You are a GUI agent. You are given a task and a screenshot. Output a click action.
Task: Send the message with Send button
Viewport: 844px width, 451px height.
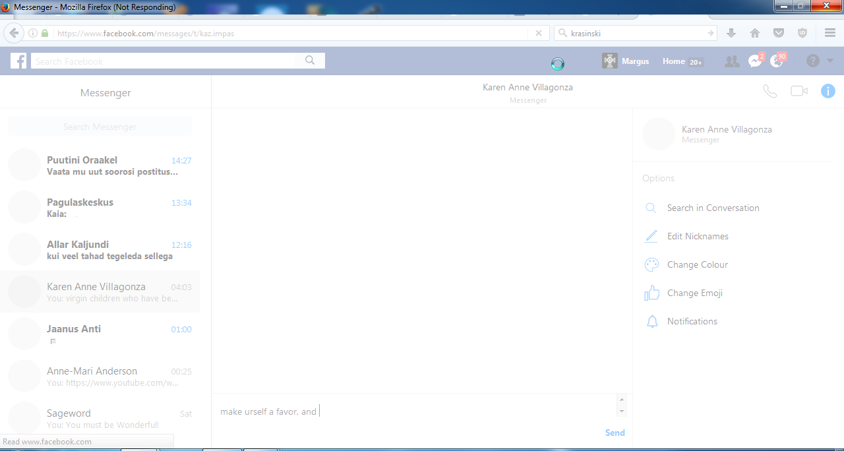tap(615, 433)
